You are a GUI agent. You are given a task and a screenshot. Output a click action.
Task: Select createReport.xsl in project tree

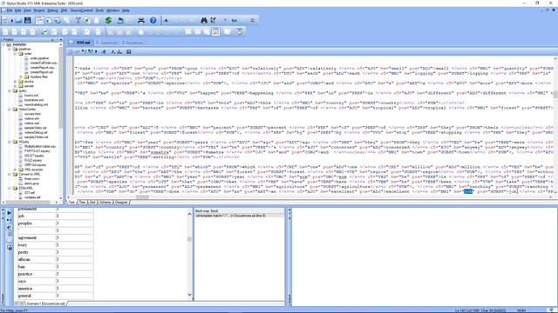tap(41, 72)
